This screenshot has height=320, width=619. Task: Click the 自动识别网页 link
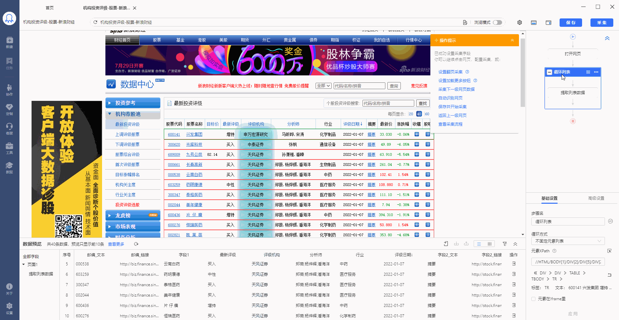point(450,98)
